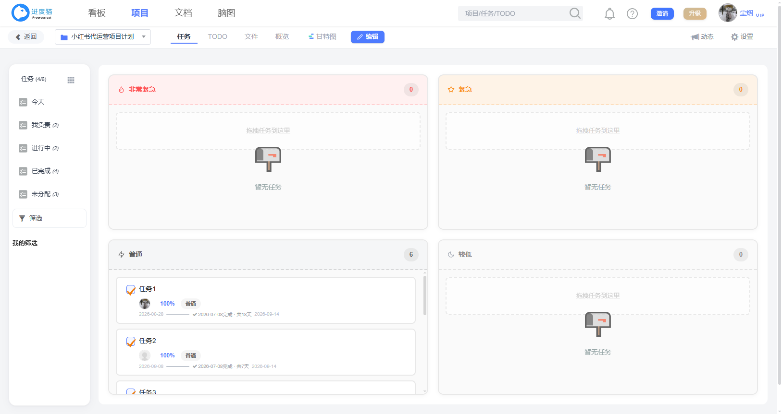The width and height of the screenshot is (782, 414).
Task: Open the notifications bell
Action: pos(609,13)
